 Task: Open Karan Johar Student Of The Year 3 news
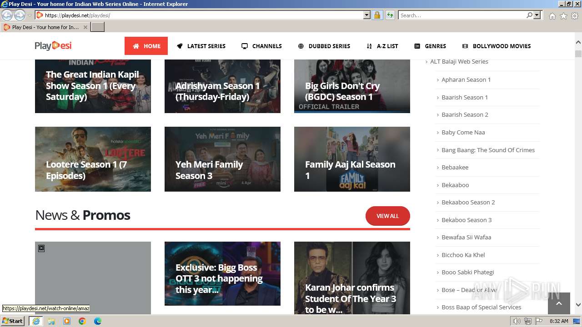[x=352, y=278]
